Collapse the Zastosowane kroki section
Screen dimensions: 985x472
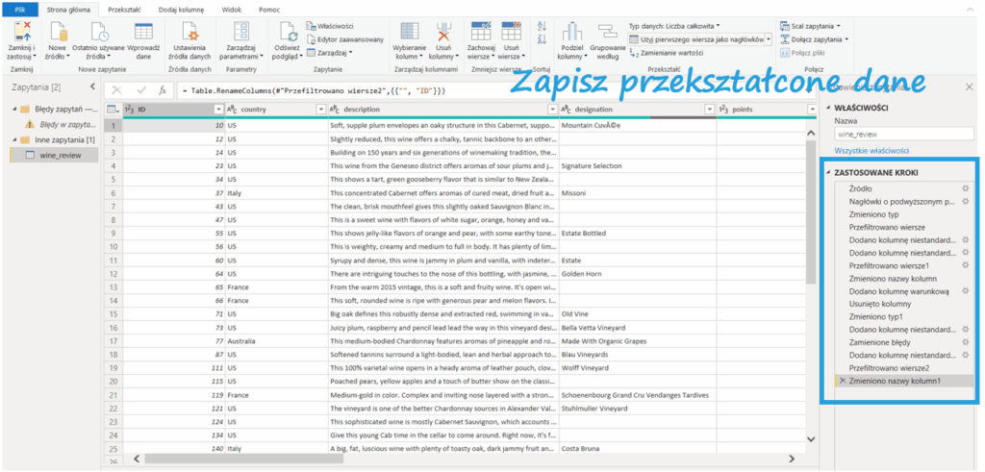pos(826,172)
